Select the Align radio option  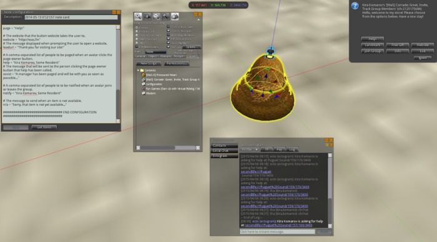click(x=137, y=43)
